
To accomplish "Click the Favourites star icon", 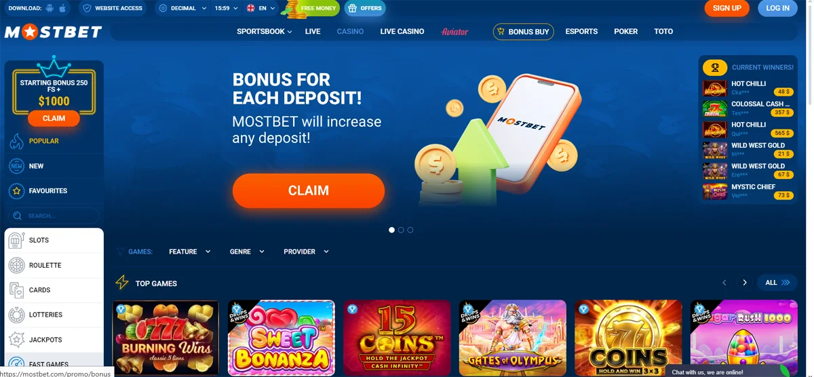I will [x=16, y=191].
